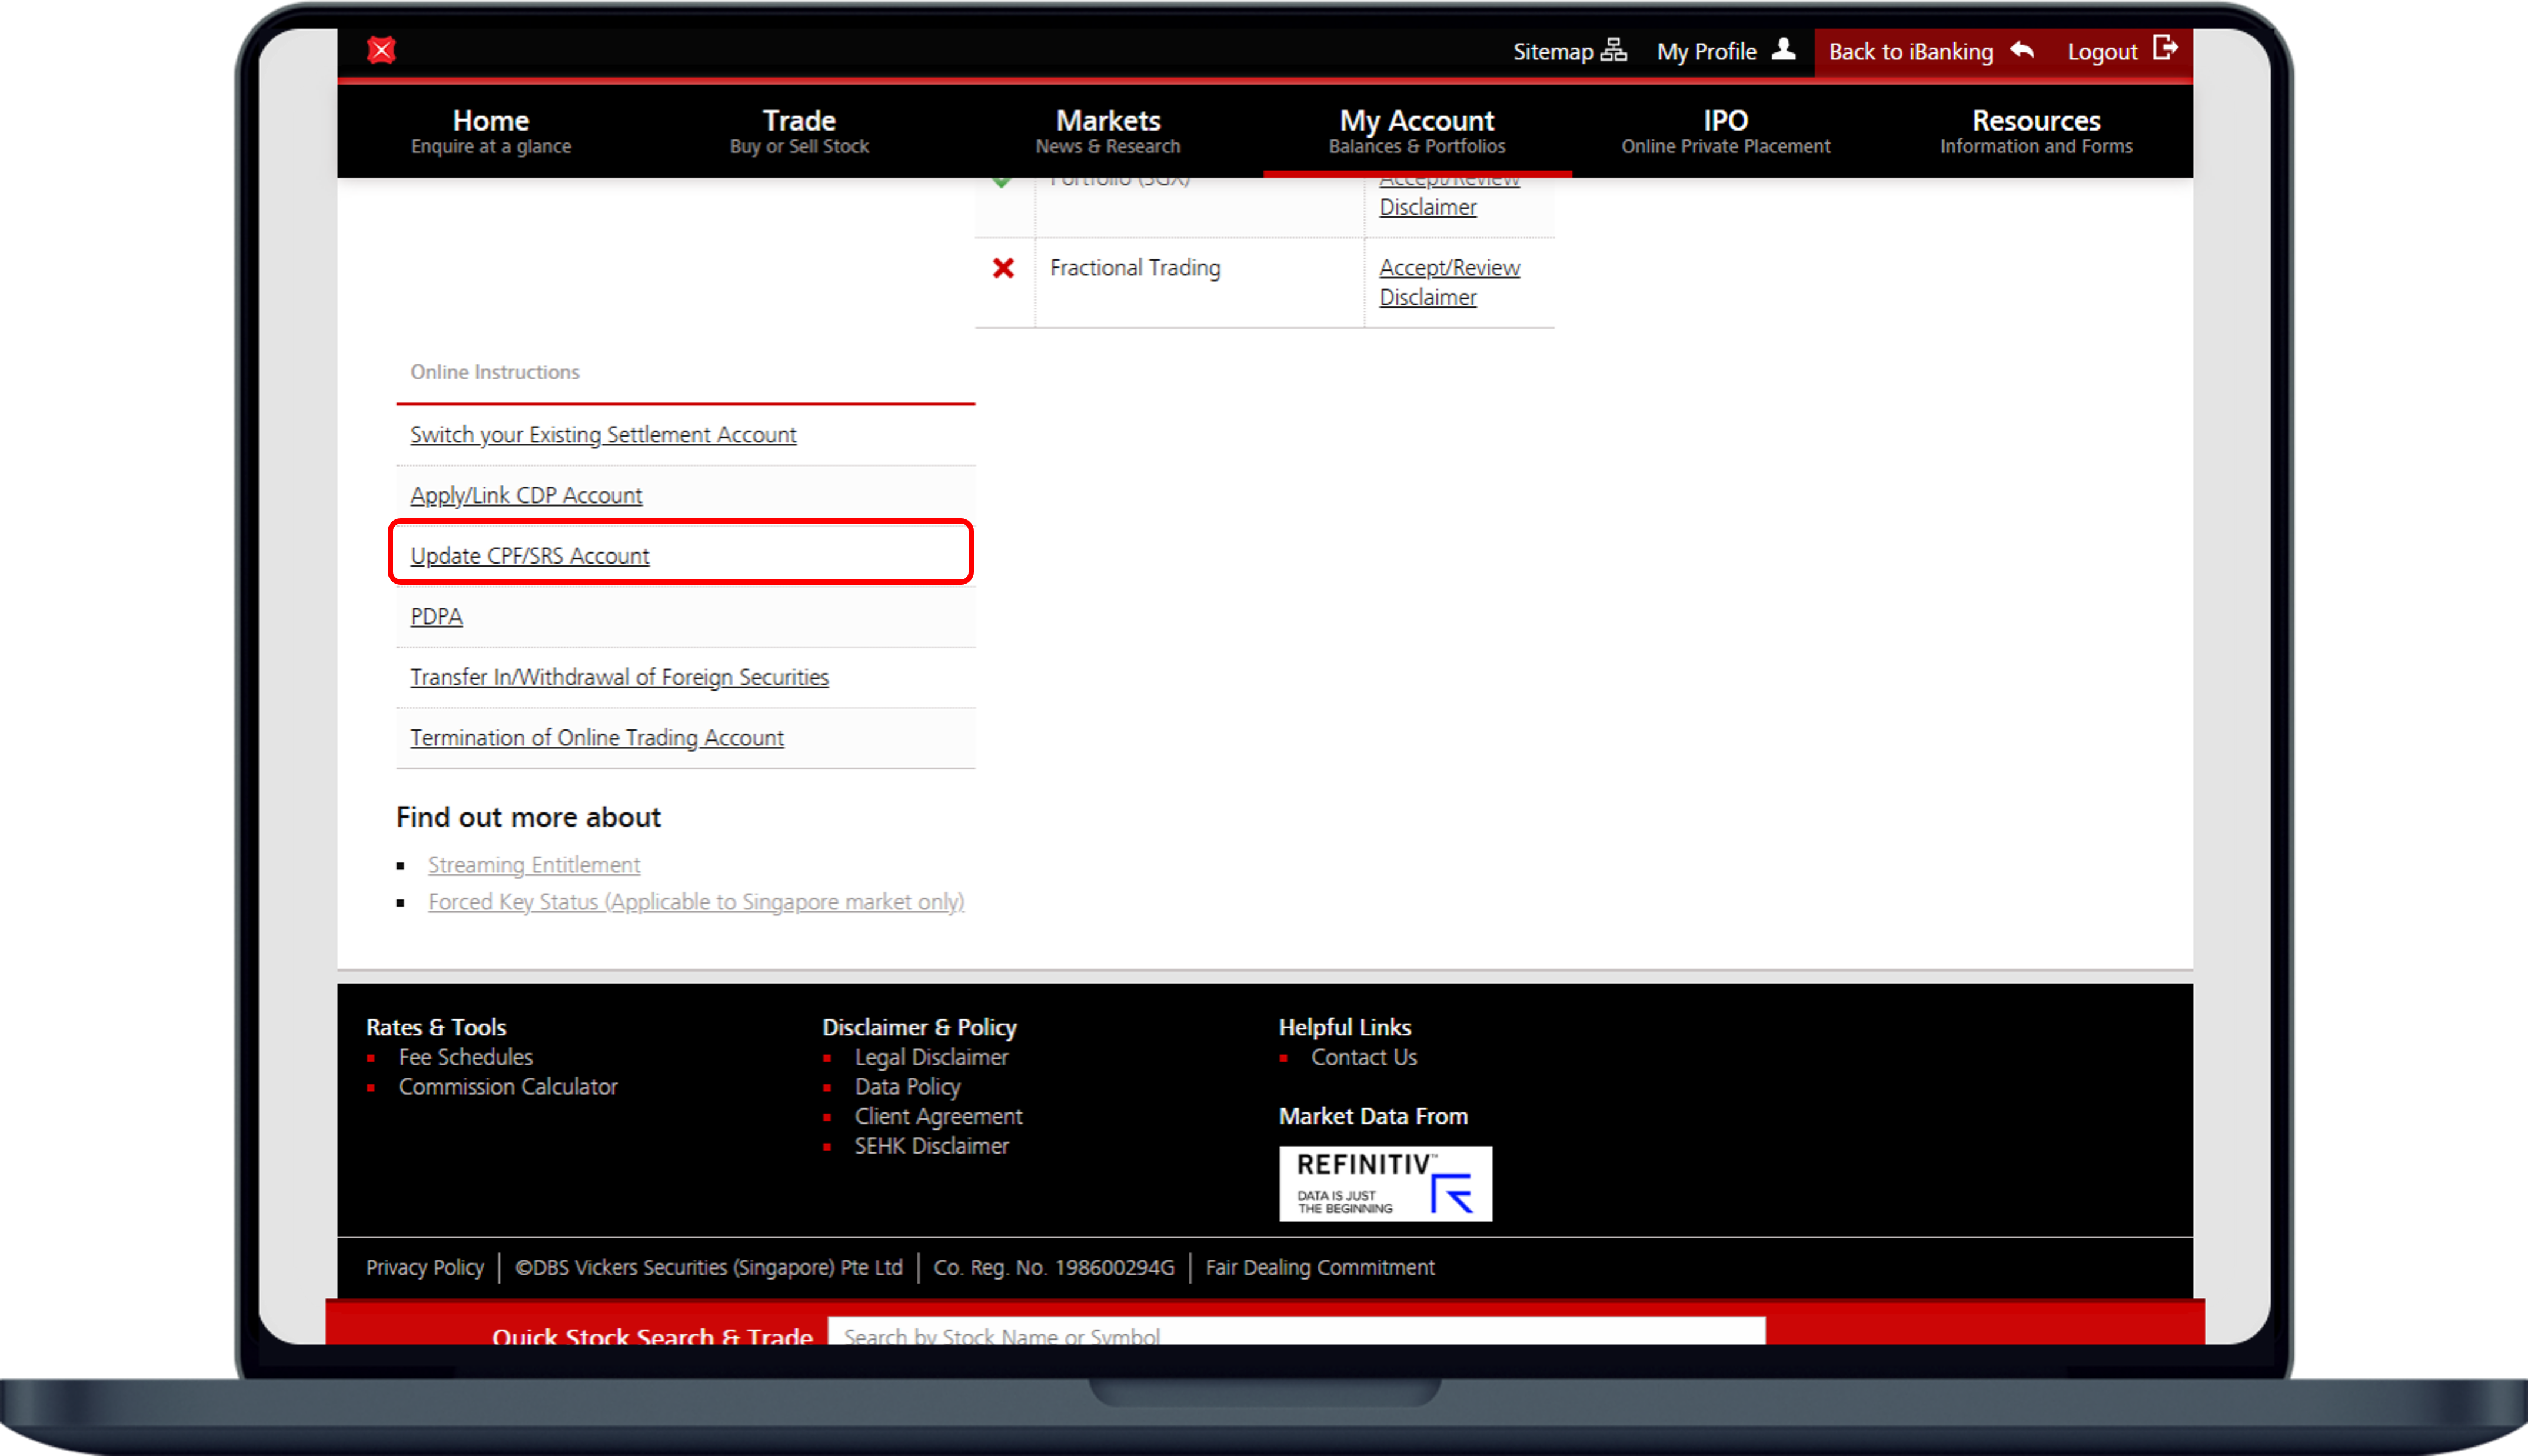Click the Online Instructions heading
2528x1456 pixels.
(x=495, y=372)
